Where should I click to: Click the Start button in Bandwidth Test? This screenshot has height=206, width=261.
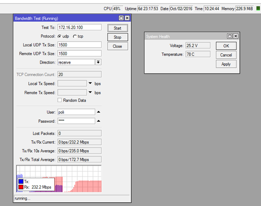117,28
